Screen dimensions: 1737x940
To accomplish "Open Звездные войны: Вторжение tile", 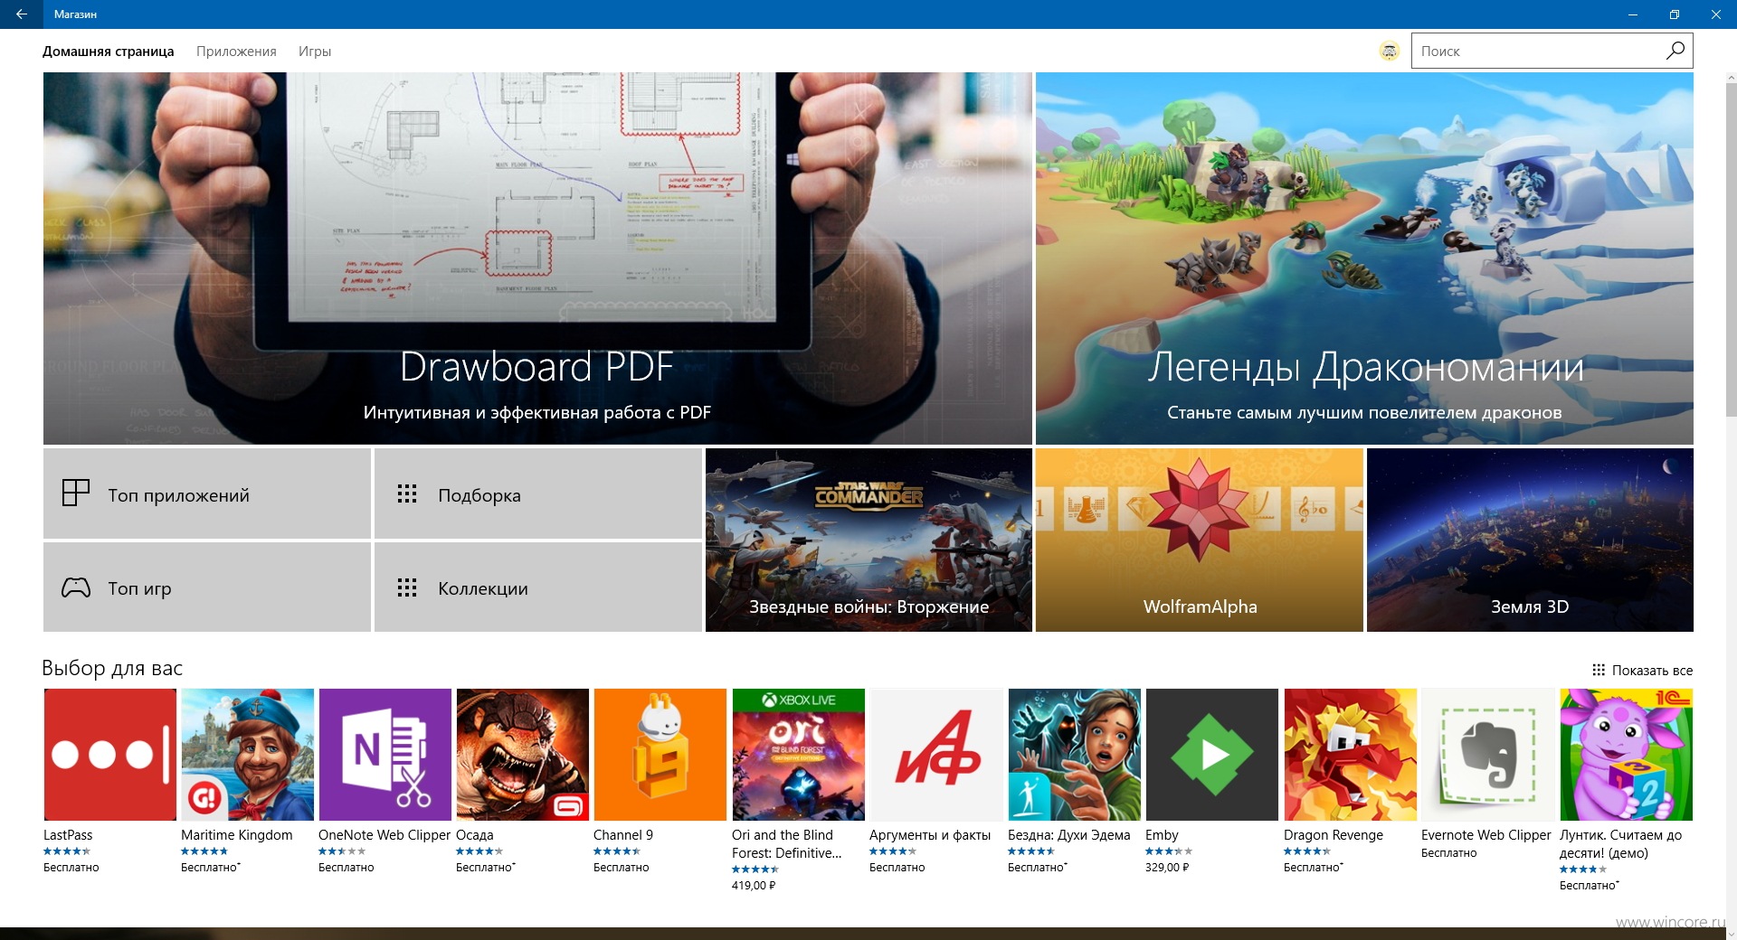I will coord(868,540).
